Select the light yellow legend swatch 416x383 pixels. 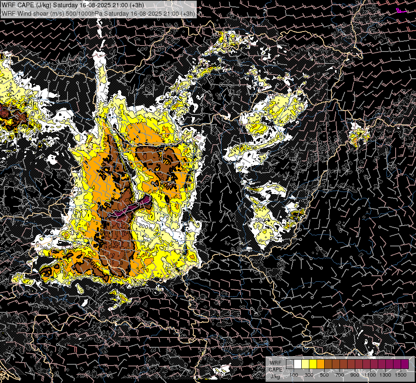pyautogui.click(x=305, y=364)
